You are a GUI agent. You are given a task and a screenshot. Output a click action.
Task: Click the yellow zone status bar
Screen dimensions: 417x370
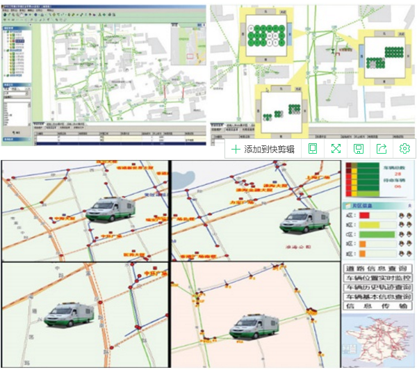(x=370, y=225)
